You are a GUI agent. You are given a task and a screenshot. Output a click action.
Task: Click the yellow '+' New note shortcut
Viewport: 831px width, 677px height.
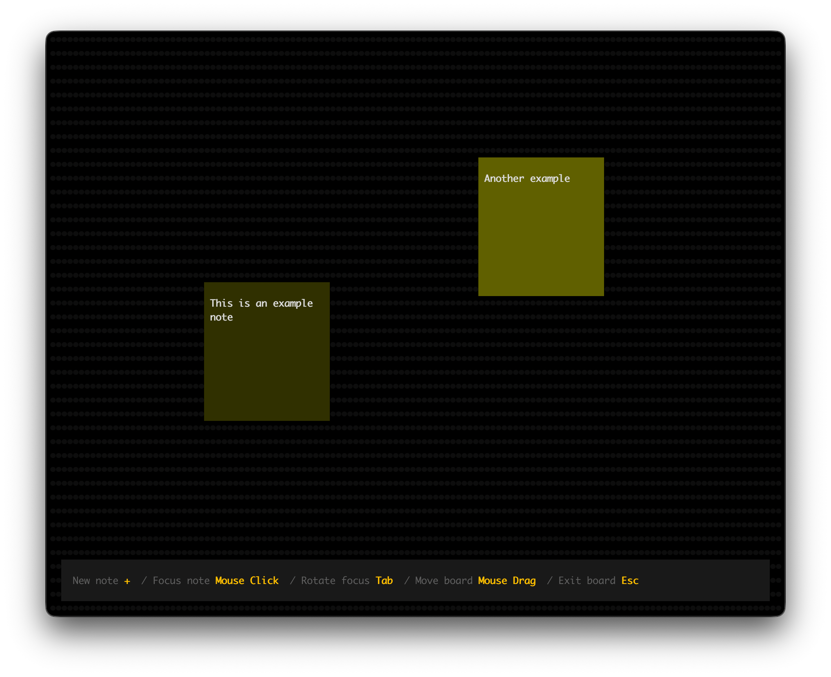click(x=127, y=581)
